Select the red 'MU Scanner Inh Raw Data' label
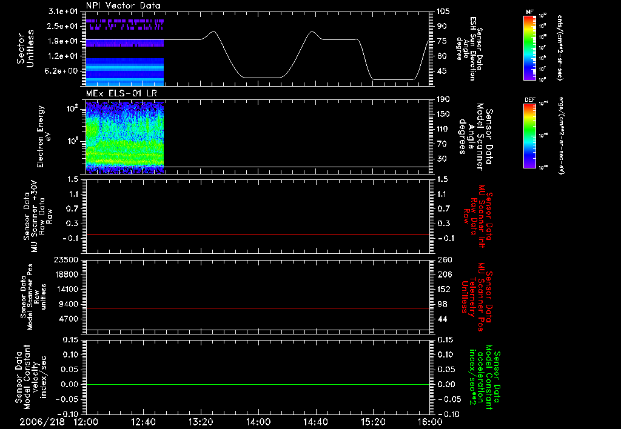The height and width of the screenshot is (429, 621). [x=478, y=216]
